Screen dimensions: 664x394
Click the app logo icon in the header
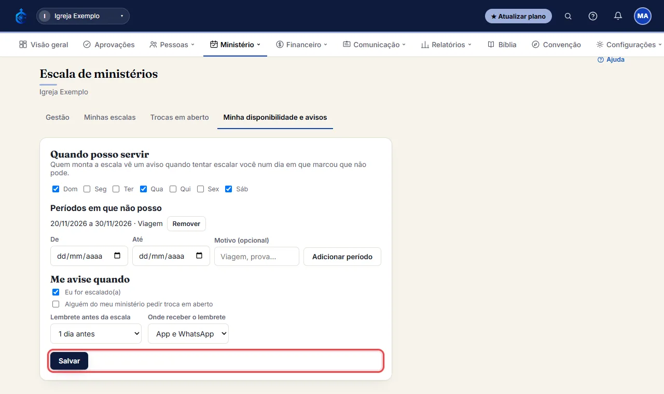pyautogui.click(x=21, y=16)
